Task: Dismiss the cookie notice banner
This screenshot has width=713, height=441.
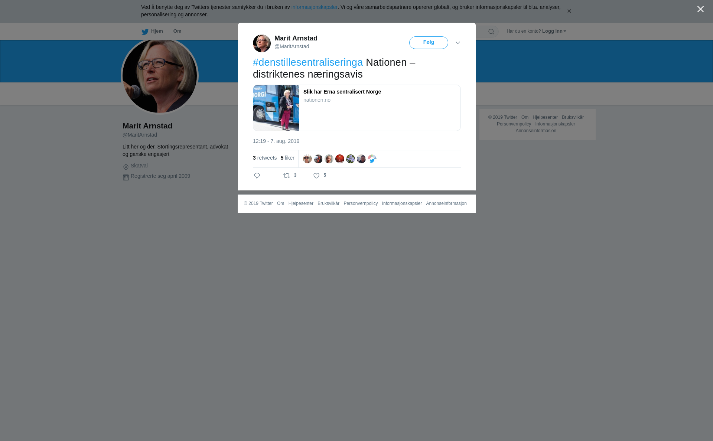Action: (569, 11)
